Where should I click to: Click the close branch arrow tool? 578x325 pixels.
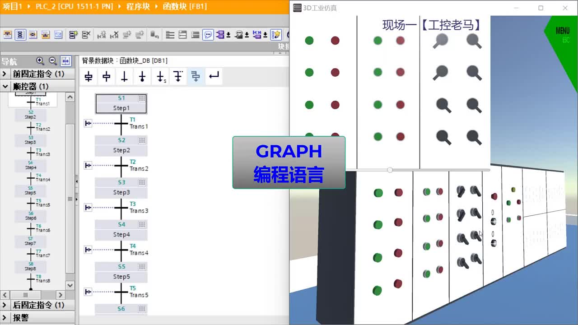tap(214, 77)
